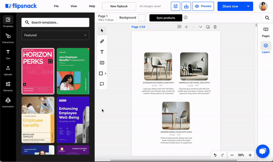Screen dimensions: 273x162
Task: Open the Layers panel
Action: (266, 48)
